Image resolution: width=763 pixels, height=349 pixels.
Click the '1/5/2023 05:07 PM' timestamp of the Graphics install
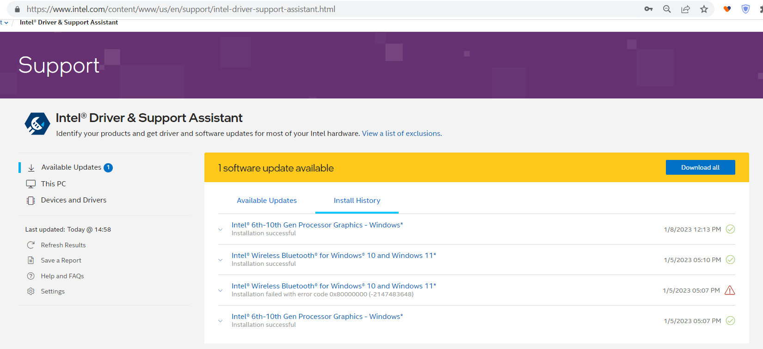(x=692, y=321)
